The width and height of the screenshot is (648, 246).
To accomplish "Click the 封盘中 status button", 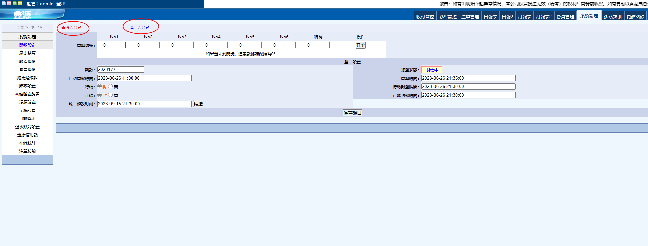I will (432, 70).
